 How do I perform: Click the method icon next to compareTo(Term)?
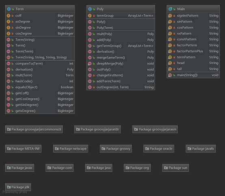[8, 64]
